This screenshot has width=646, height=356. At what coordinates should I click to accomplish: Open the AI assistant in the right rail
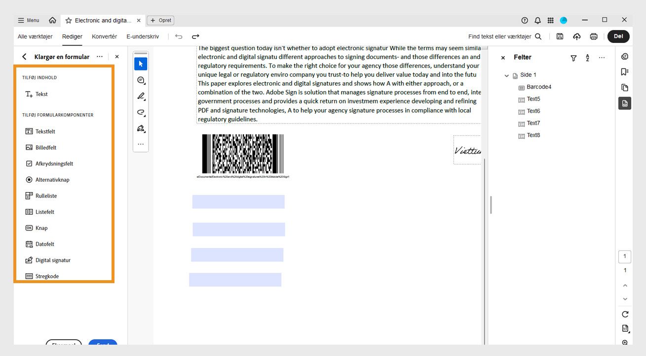625,56
